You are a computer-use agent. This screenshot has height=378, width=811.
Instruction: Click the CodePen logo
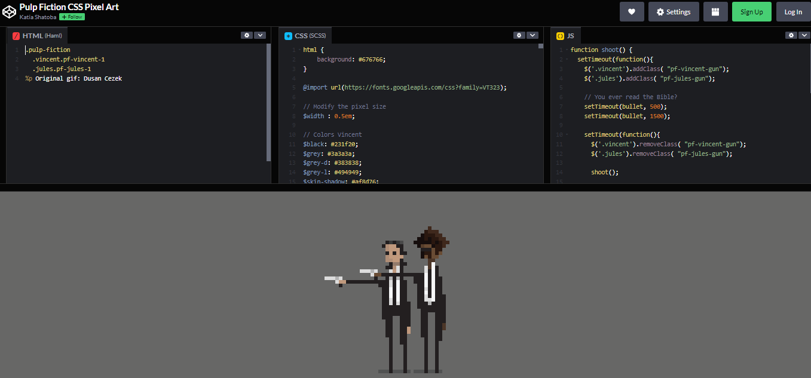click(x=10, y=11)
